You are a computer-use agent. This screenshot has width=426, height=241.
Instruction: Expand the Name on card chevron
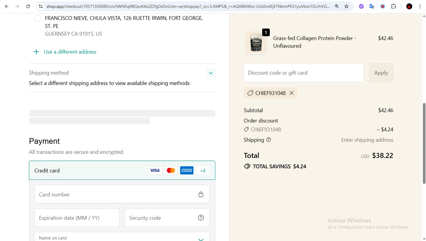[x=201, y=239]
